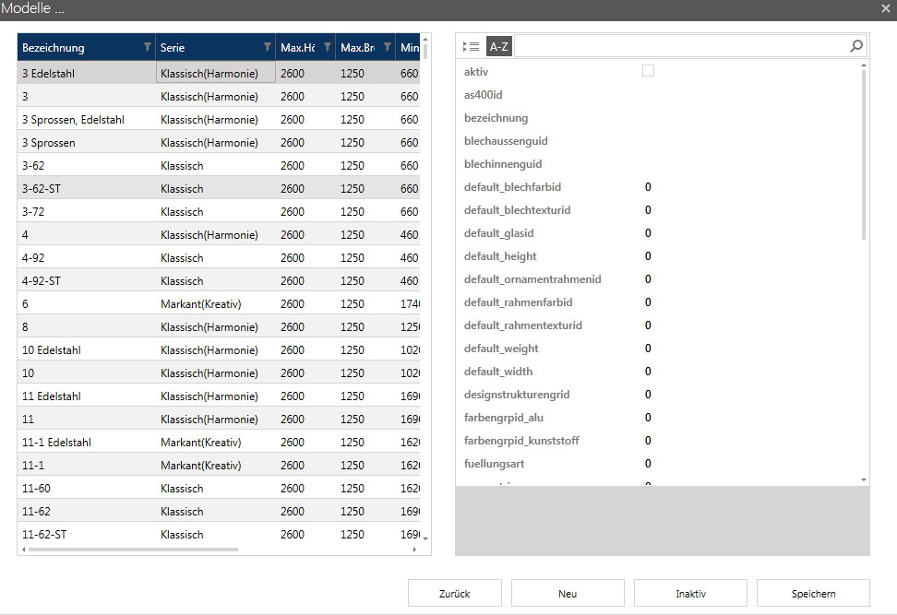The width and height of the screenshot is (897, 615).
Task: Click the Speichern button
Action: (813, 593)
